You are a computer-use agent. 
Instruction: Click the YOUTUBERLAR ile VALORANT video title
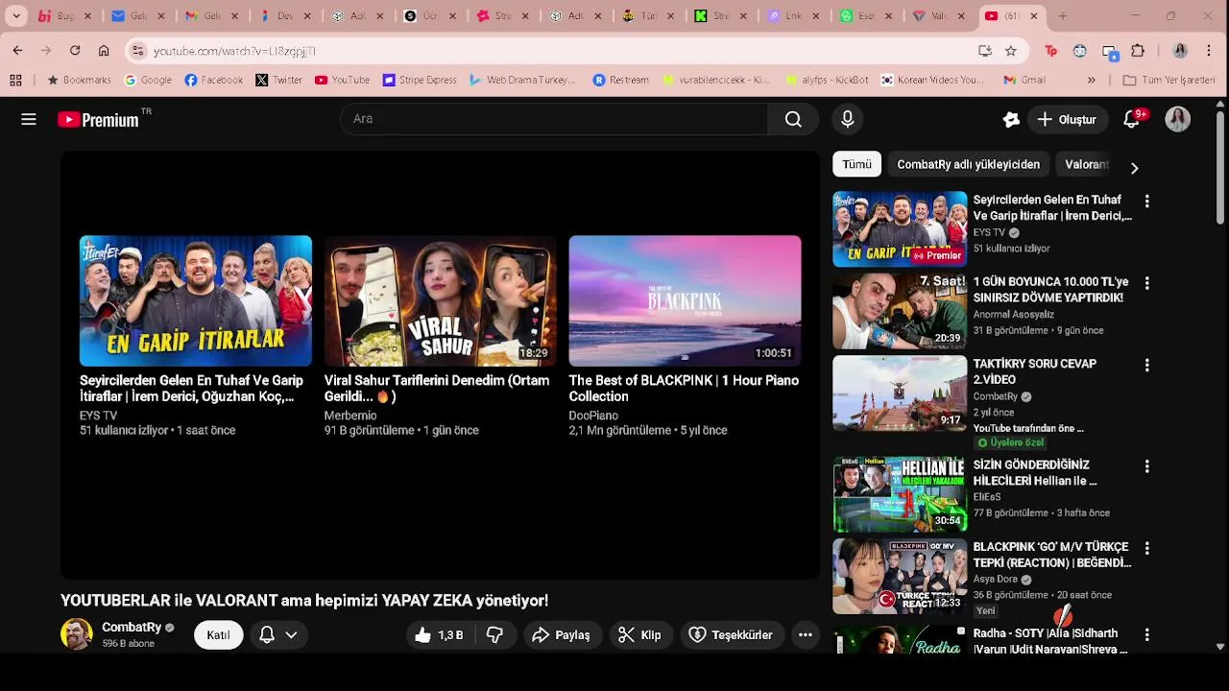[x=304, y=601]
